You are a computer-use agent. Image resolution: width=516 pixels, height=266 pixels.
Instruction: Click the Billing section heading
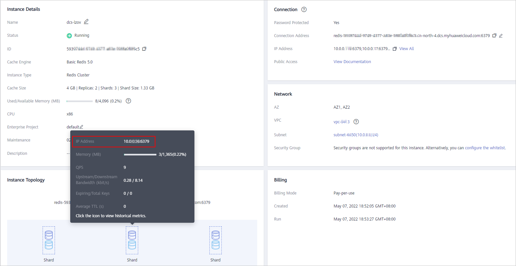click(280, 180)
